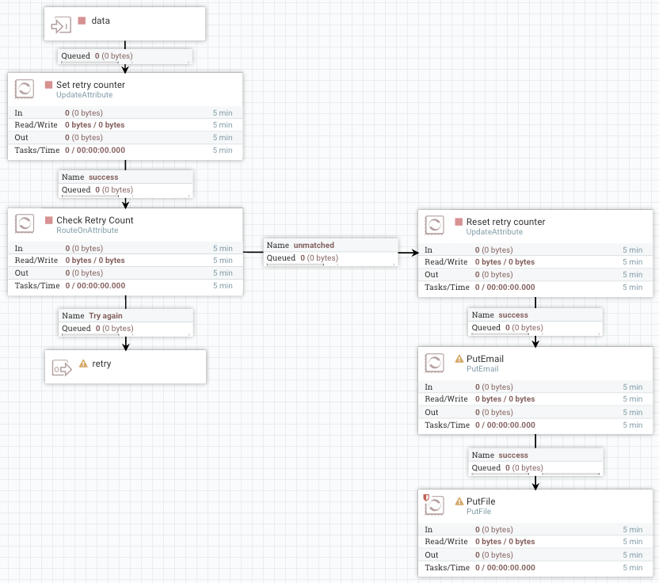Select the unmatched connection label

point(329,252)
